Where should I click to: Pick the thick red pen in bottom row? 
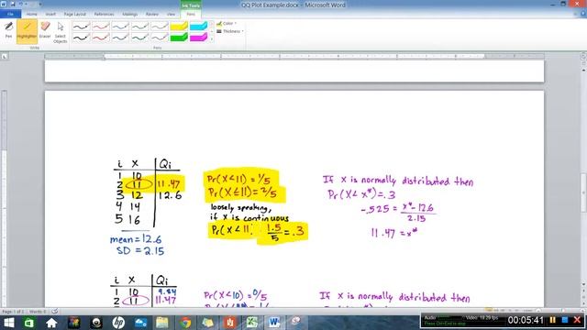[x=101, y=37]
